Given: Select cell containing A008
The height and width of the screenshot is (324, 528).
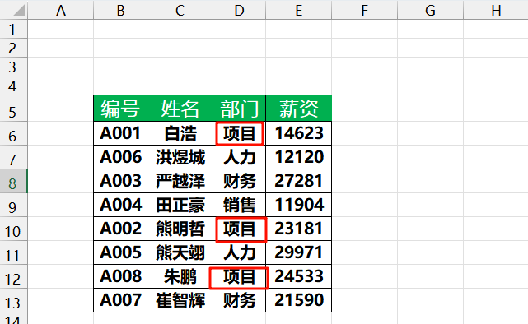Looking at the screenshot, I should (x=120, y=276).
